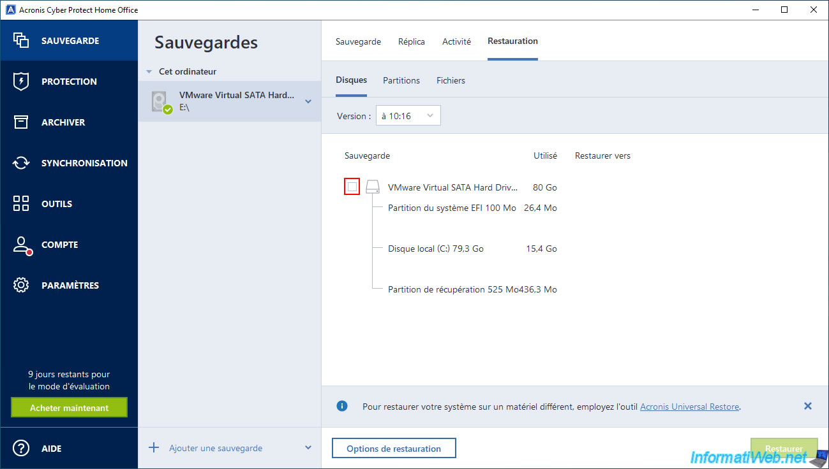This screenshot has height=469, width=829.
Task: Switch to the Sauvegarde tab
Action: [x=358, y=41]
